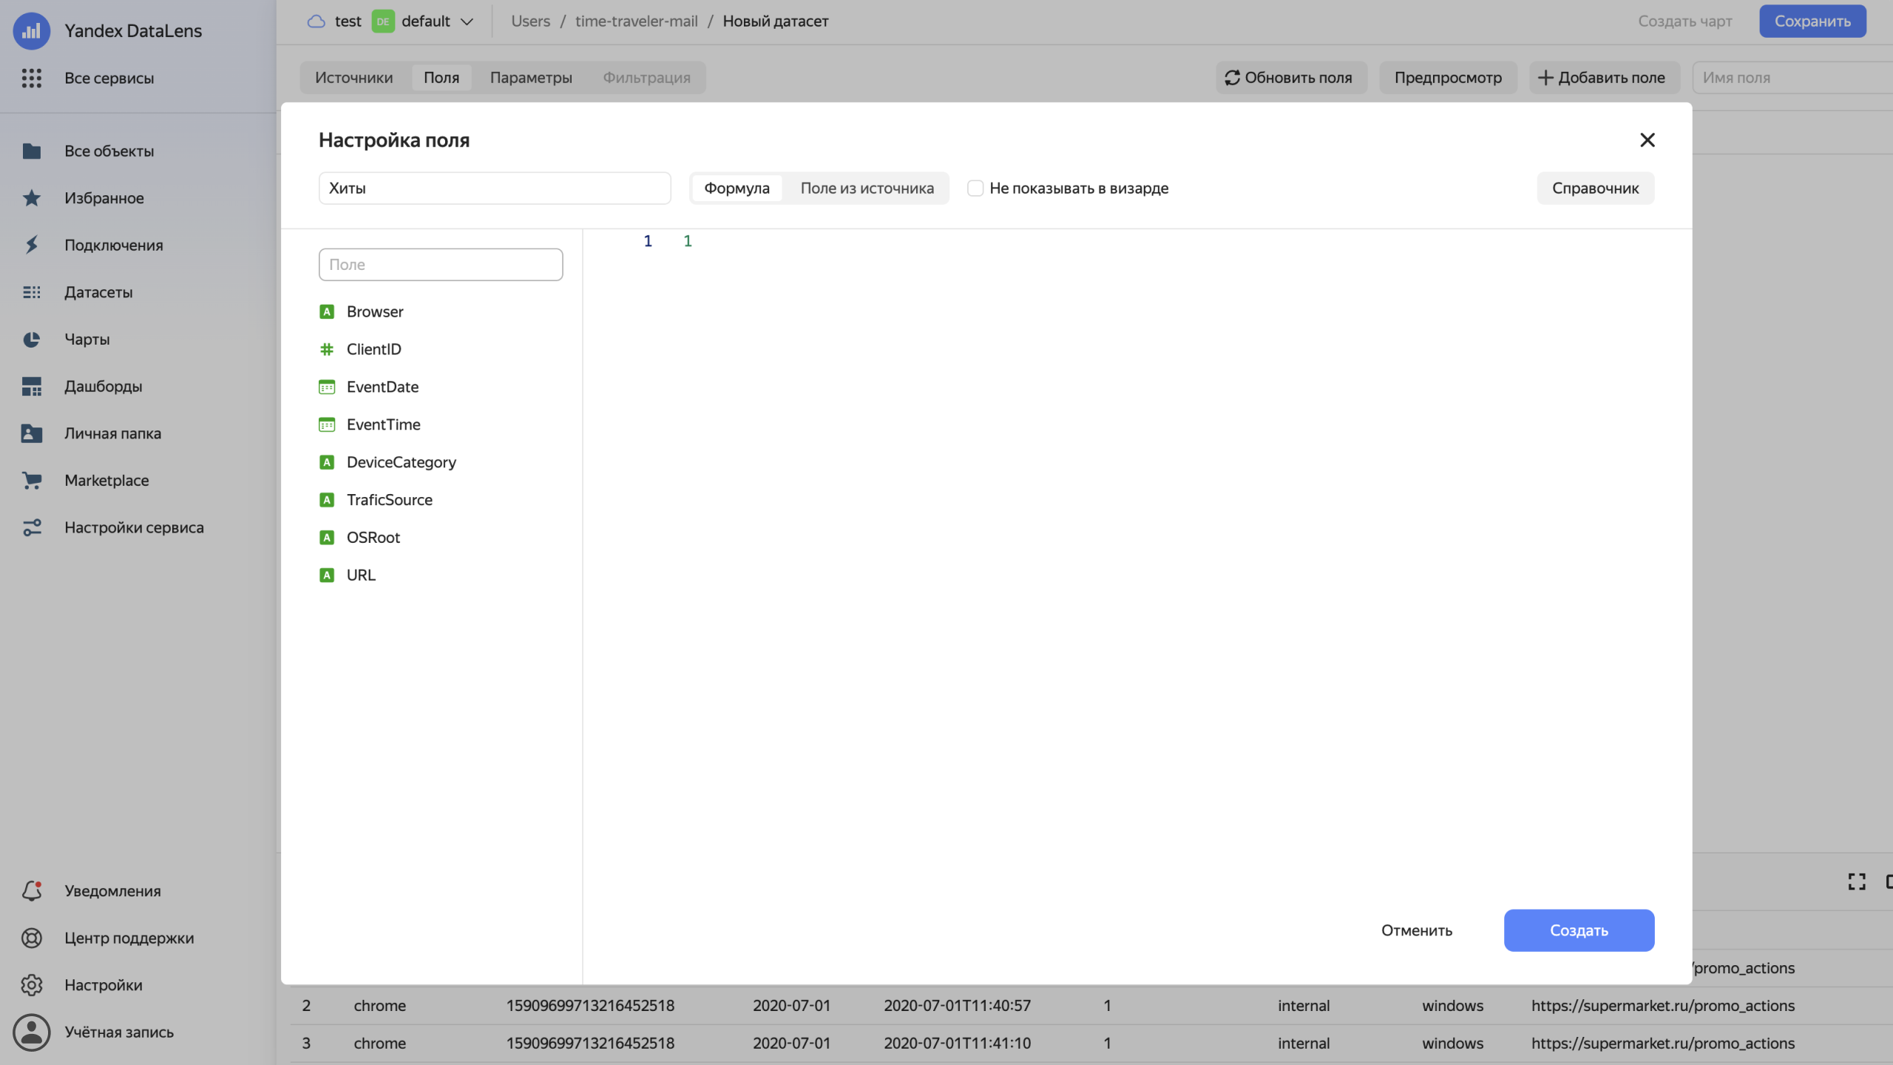Click the string type icon of Browser
This screenshot has height=1065, width=1893.
pyautogui.click(x=326, y=311)
